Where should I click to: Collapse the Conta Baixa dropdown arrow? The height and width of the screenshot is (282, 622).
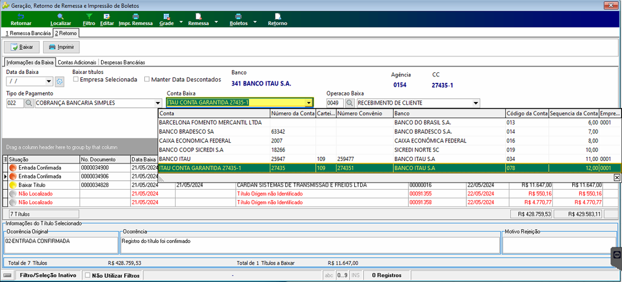308,103
